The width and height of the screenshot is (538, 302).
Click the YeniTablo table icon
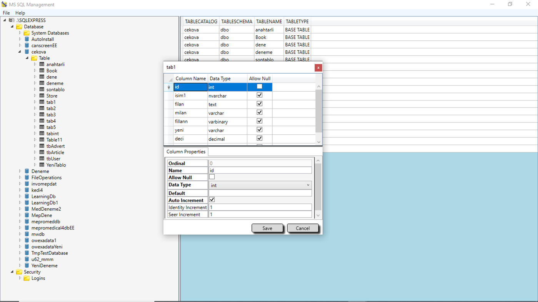coord(42,165)
